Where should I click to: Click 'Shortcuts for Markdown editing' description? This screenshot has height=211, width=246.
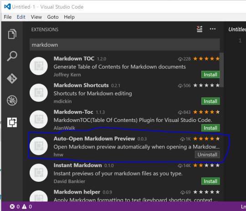[x=93, y=94]
